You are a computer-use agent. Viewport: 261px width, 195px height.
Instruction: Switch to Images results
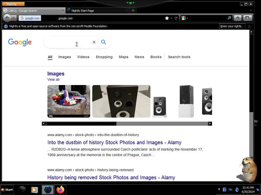coord(64,57)
